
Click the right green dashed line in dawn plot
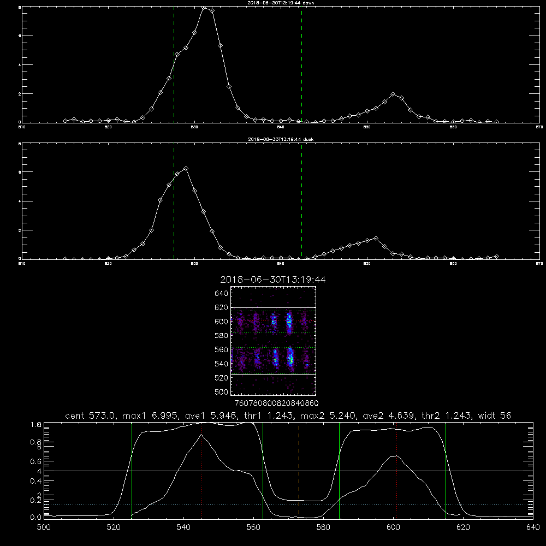(301, 65)
